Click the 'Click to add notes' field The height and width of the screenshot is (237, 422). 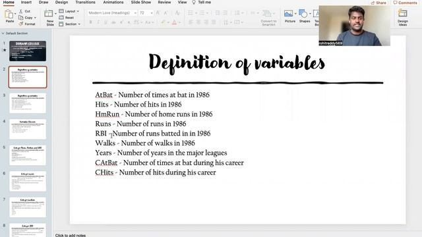(x=71, y=235)
